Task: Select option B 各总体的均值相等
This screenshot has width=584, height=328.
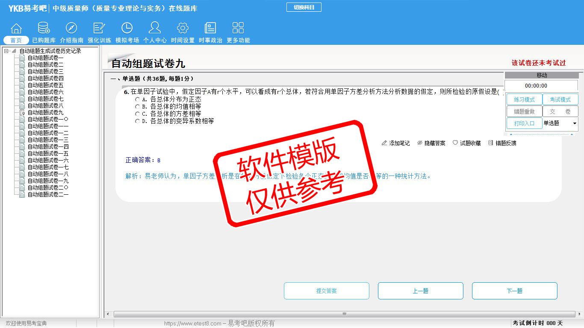Action: pos(137,106)
